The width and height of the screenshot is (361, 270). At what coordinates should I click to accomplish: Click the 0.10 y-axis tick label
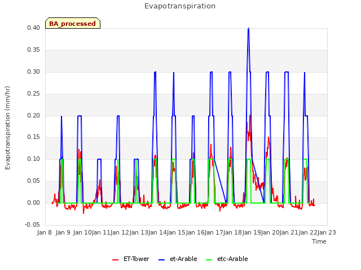(x=34, y=159)
